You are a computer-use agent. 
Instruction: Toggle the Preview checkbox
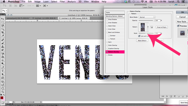(178, 26)
